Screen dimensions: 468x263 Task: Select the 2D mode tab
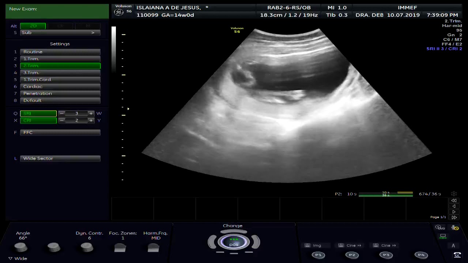click(x=33, y=26)
